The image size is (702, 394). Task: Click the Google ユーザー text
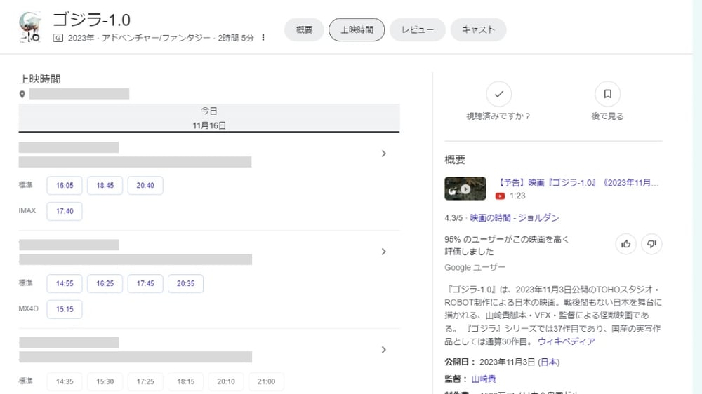[475, 267]
